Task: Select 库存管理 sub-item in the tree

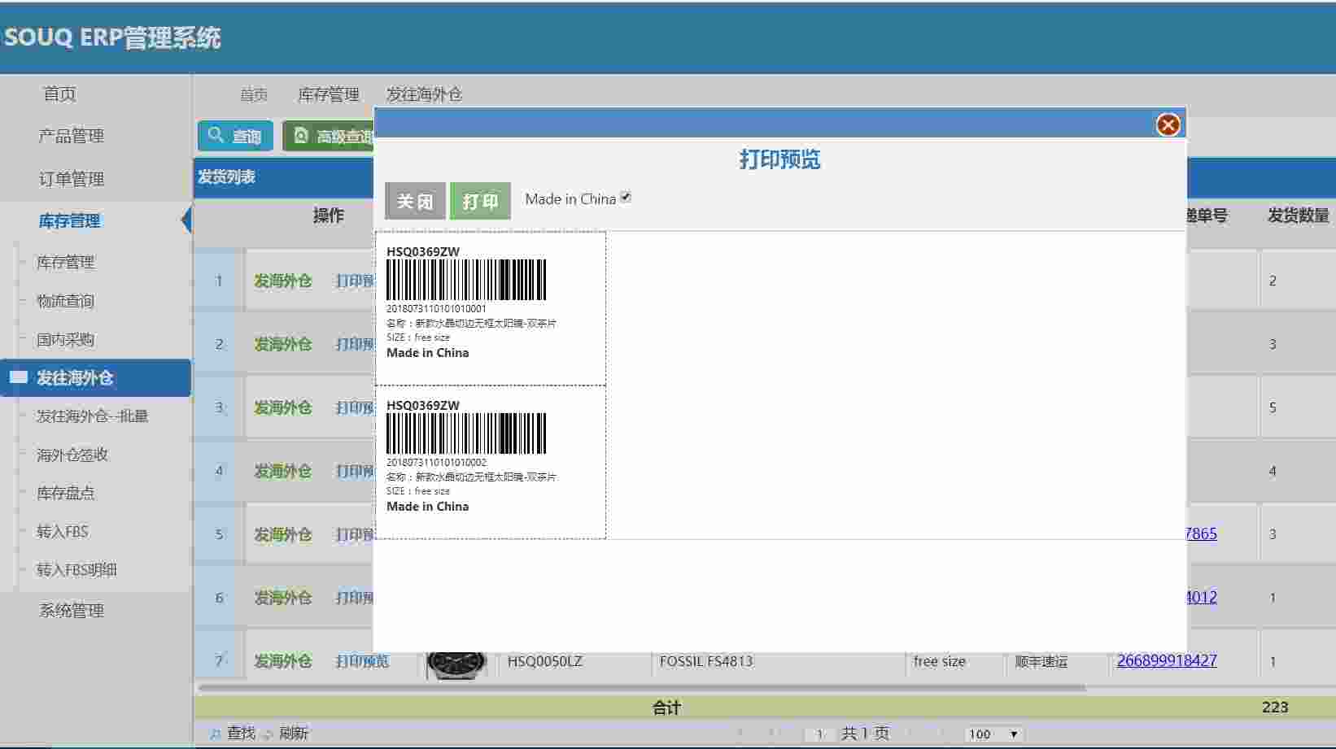Action: [66, 262]
